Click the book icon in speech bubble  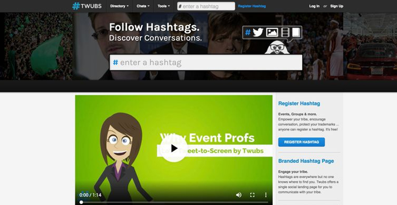click(296, 32)
